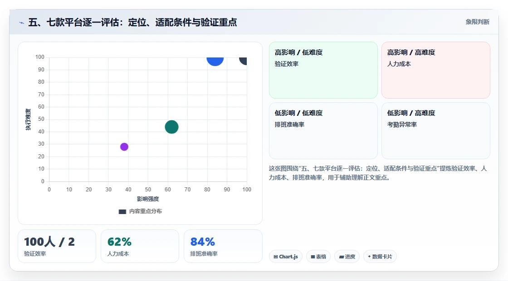The width and height of the screenshot is (508, 281).
Task: Click the 表格 tag chip
Action: coord(318,257)
